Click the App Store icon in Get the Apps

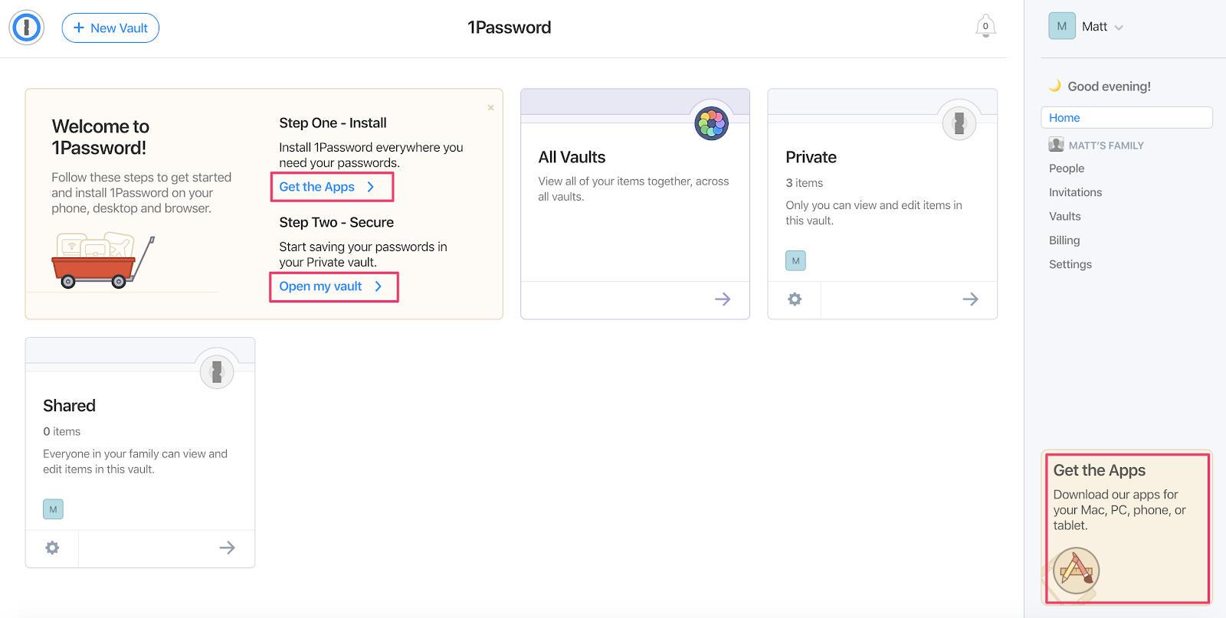1076,571
